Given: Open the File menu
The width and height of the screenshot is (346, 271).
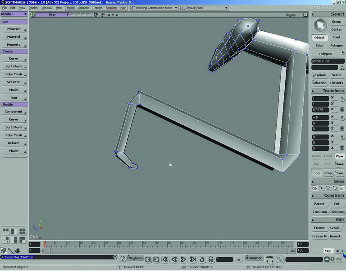Looking at the screenshot, I should pyautogui.click(x=5, y=8).
